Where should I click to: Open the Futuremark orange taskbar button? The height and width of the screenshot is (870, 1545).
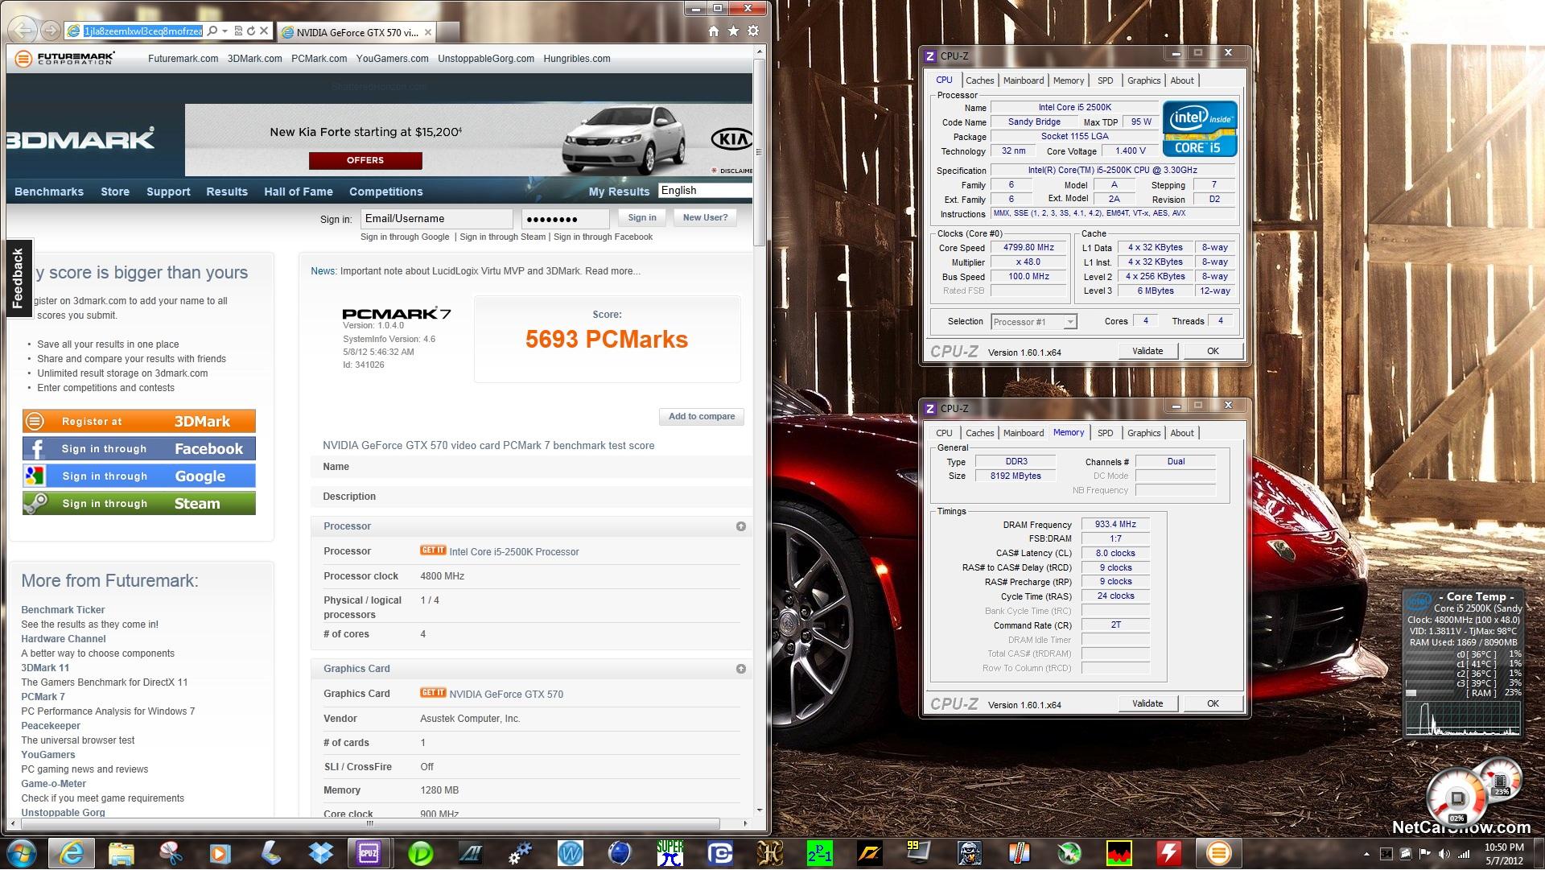point(1219,853)
